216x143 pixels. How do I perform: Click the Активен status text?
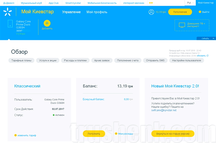pyautogui.click(x=60, y=115)
